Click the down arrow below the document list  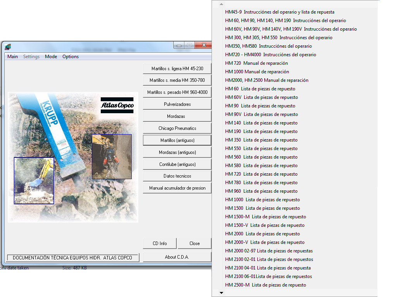click(x=221, y=293)
